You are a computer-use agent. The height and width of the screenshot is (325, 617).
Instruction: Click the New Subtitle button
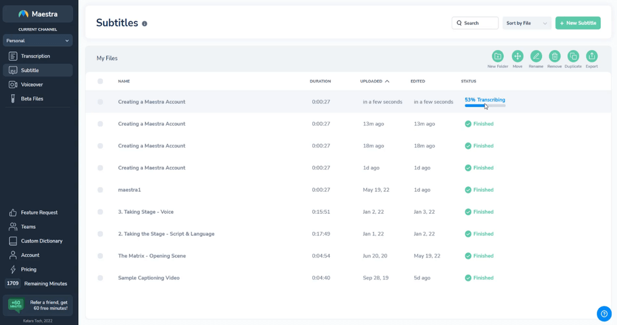(578, 23)
